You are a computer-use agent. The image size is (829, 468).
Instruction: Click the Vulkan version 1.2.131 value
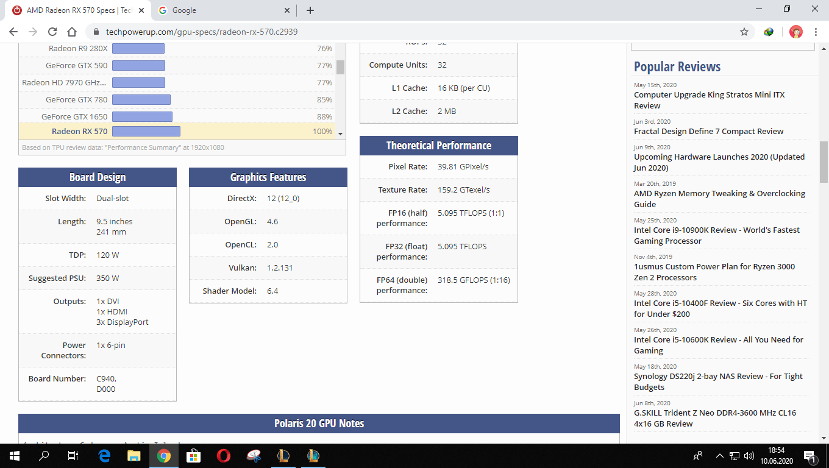tap(281, 268)
